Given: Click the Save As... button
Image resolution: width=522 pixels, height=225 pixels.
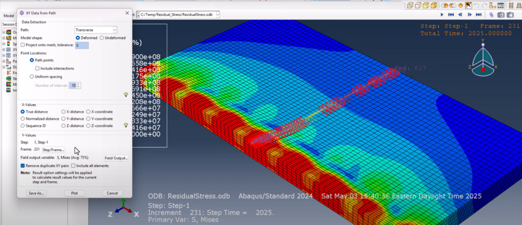Looking at the screenshot, I should pyautogui.click(x=37, y=193).
